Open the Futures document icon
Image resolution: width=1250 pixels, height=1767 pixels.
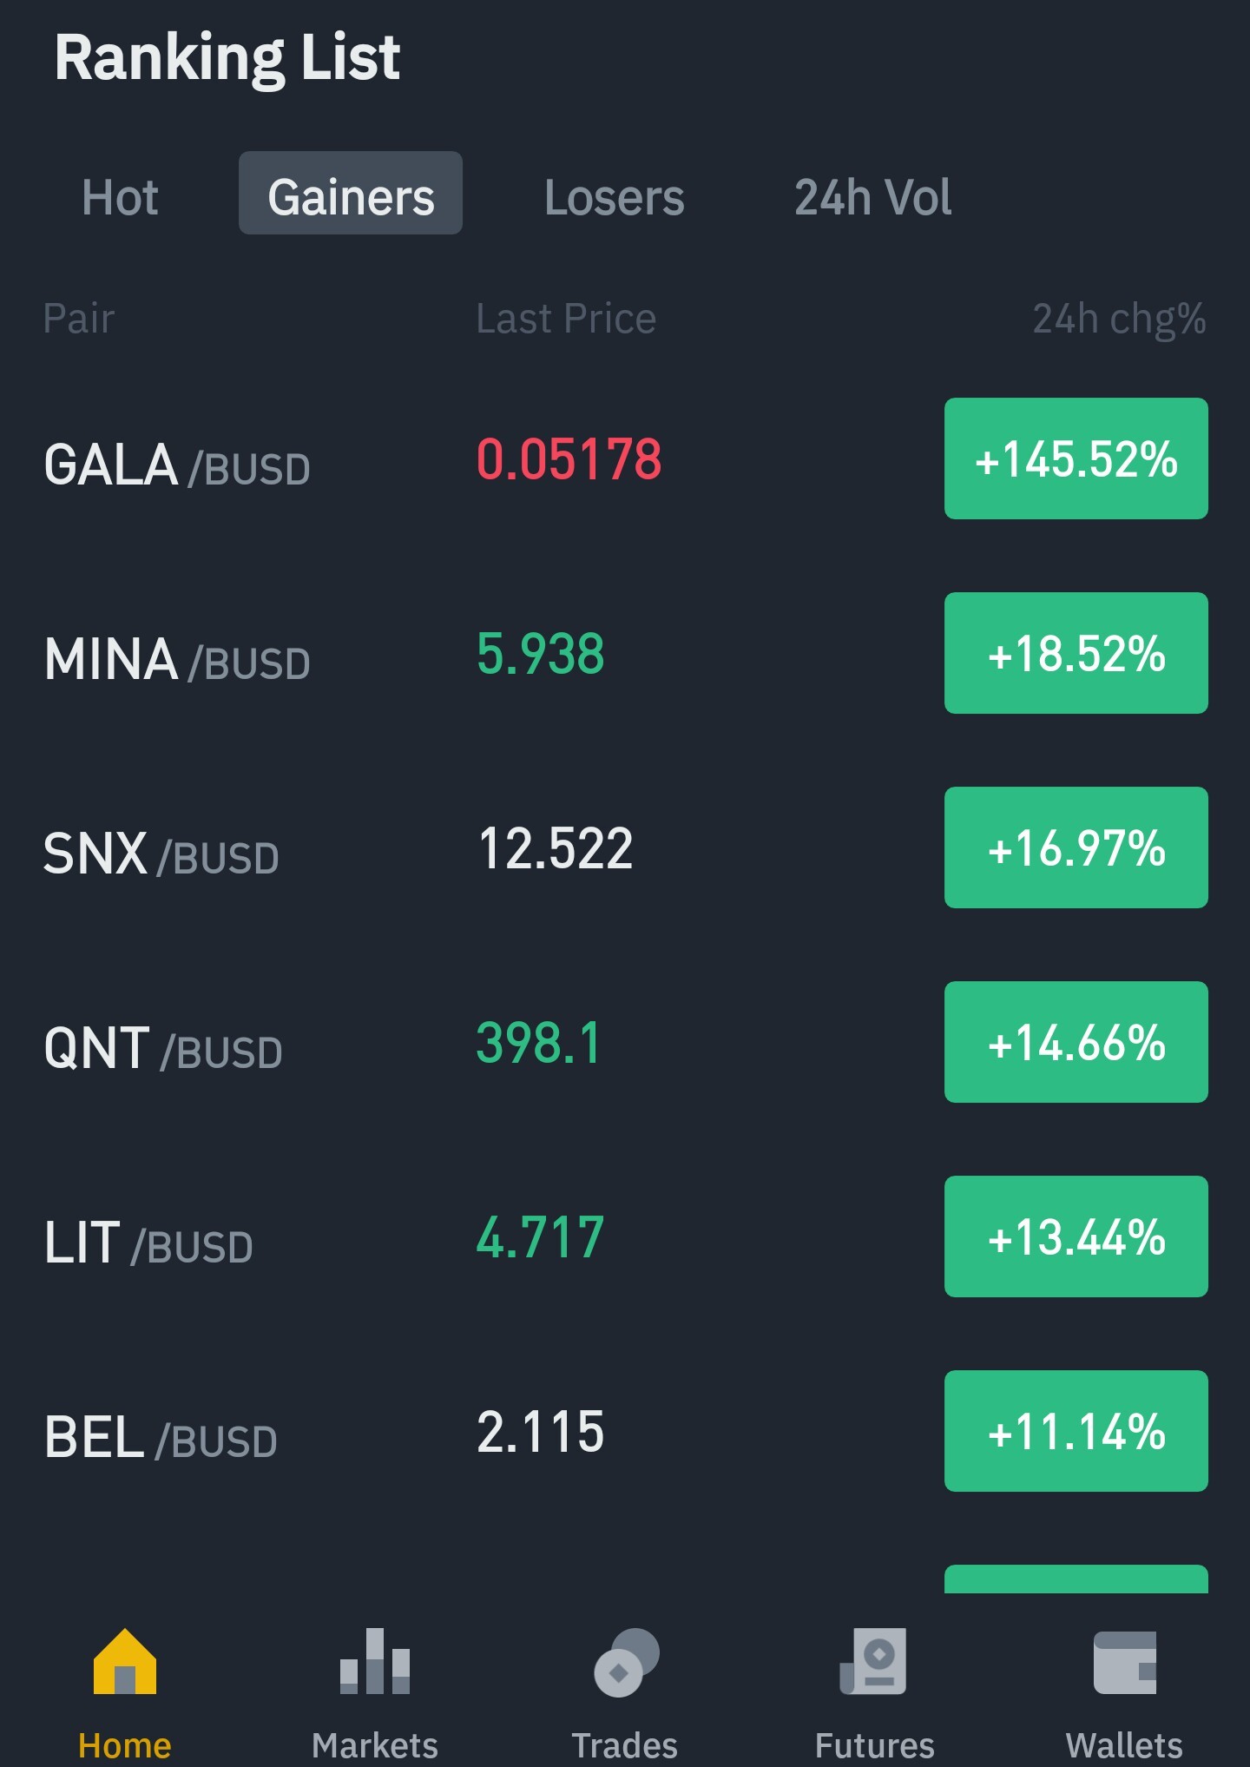click(873, 1660)
